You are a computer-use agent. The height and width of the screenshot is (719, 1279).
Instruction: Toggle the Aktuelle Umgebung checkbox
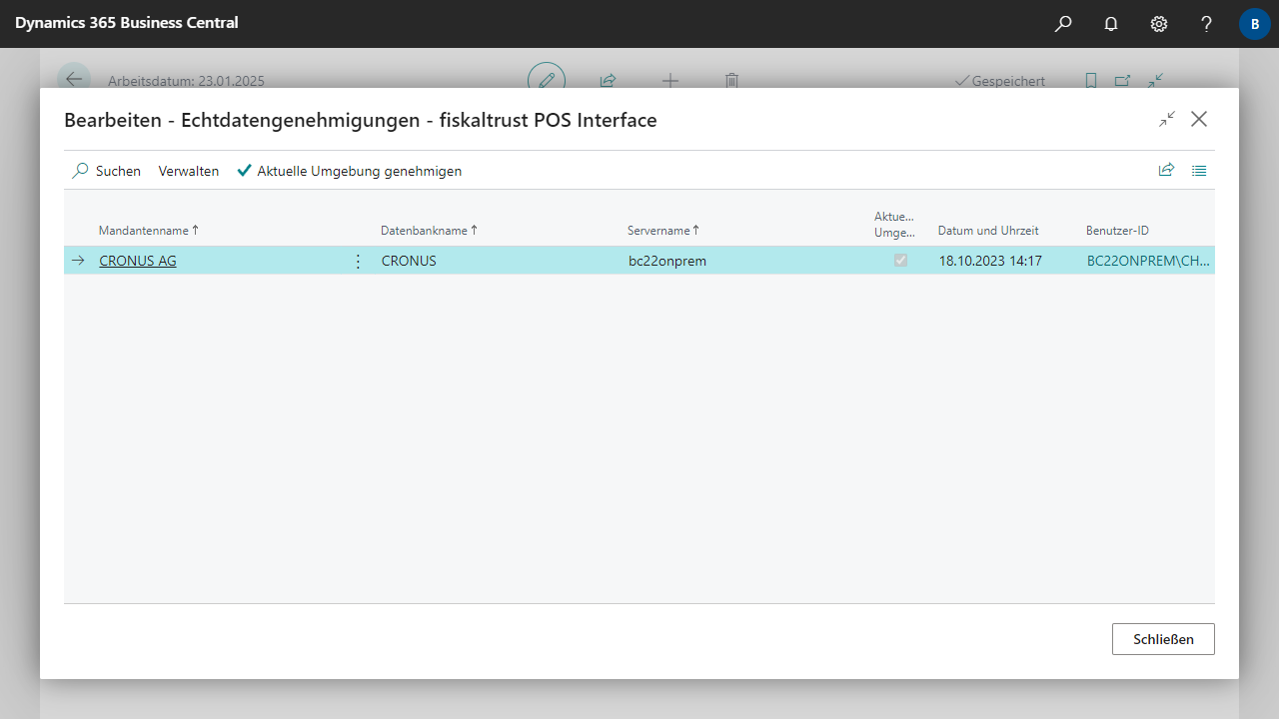pyautogui.click(x=900, y=261)
